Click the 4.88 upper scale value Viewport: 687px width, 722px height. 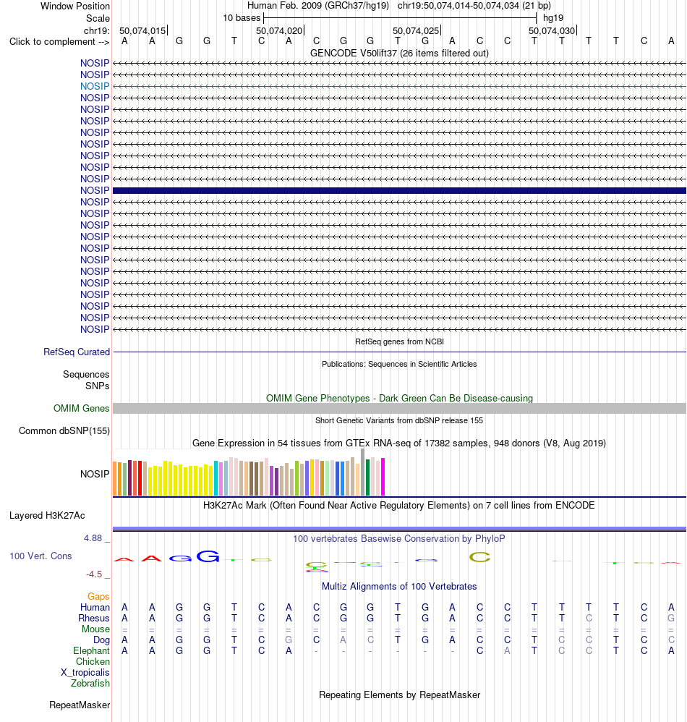coord(93,538)
